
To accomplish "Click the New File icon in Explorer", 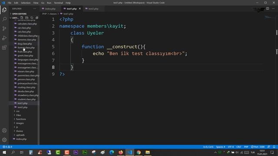I will (x=22, y=18).
